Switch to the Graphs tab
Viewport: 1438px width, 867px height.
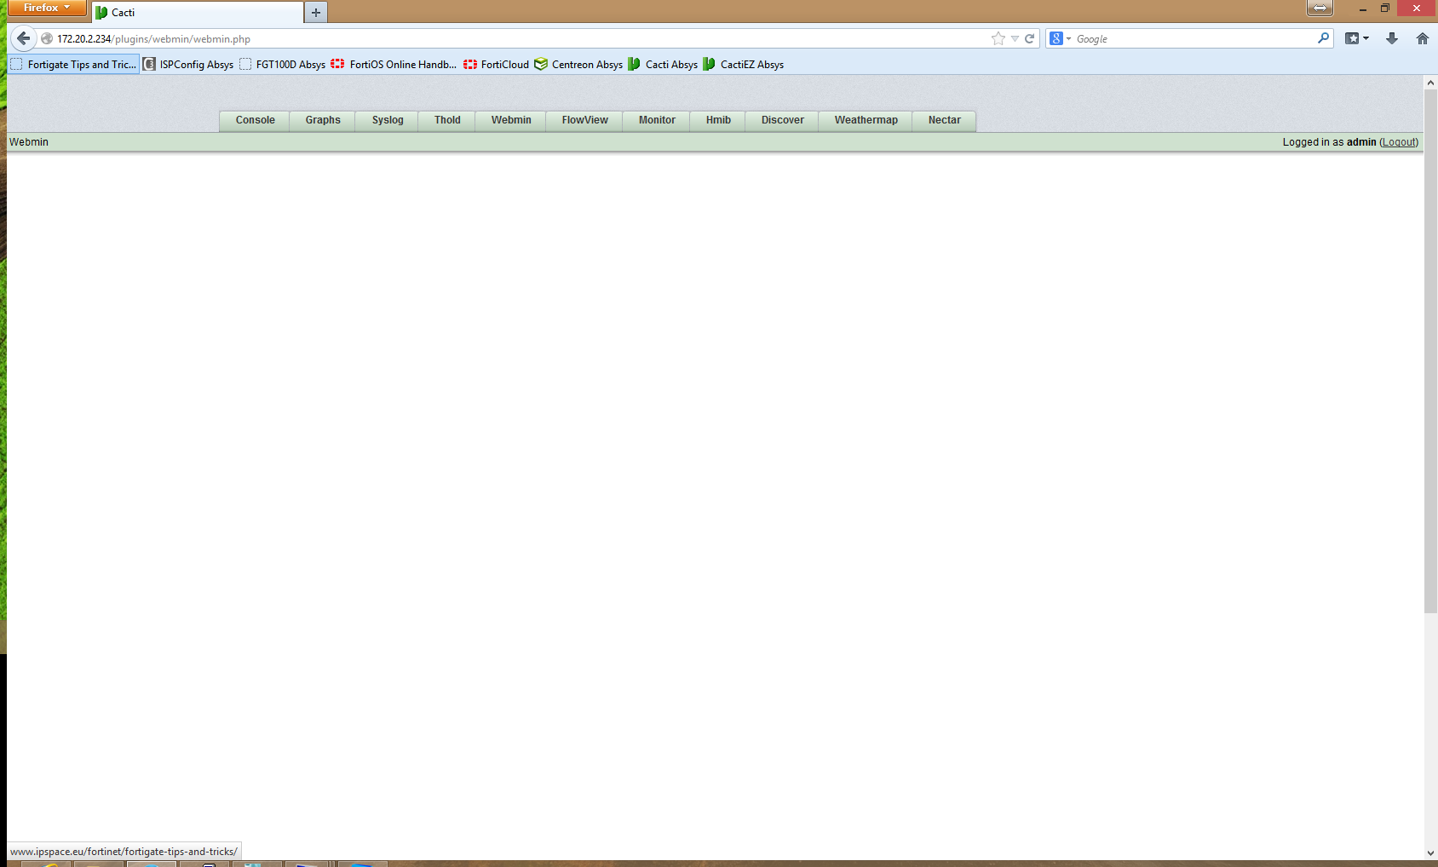click(x=323, y=120)
